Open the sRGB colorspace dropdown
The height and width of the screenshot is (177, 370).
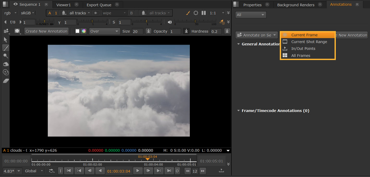[x=28, y=13]
